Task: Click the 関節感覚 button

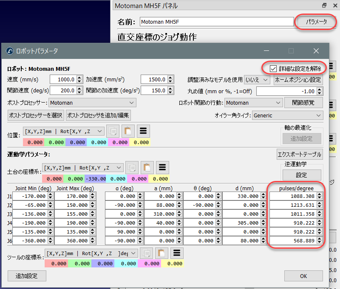Action: (x=303, y=103)
